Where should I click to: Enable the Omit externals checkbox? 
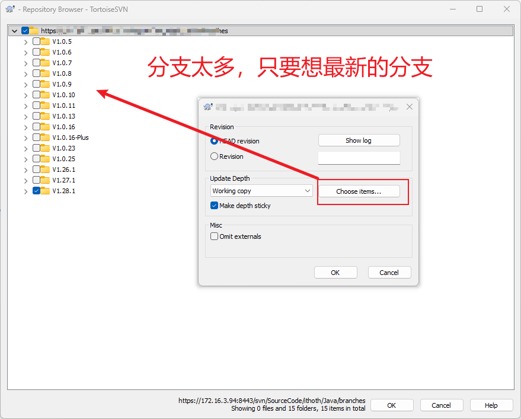(215, 236)
